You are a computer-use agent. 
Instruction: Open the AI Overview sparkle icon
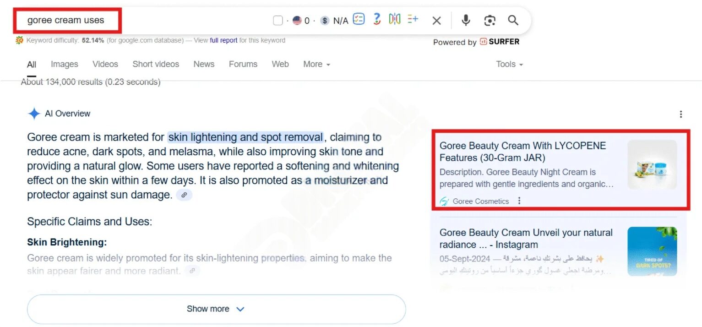33,113
